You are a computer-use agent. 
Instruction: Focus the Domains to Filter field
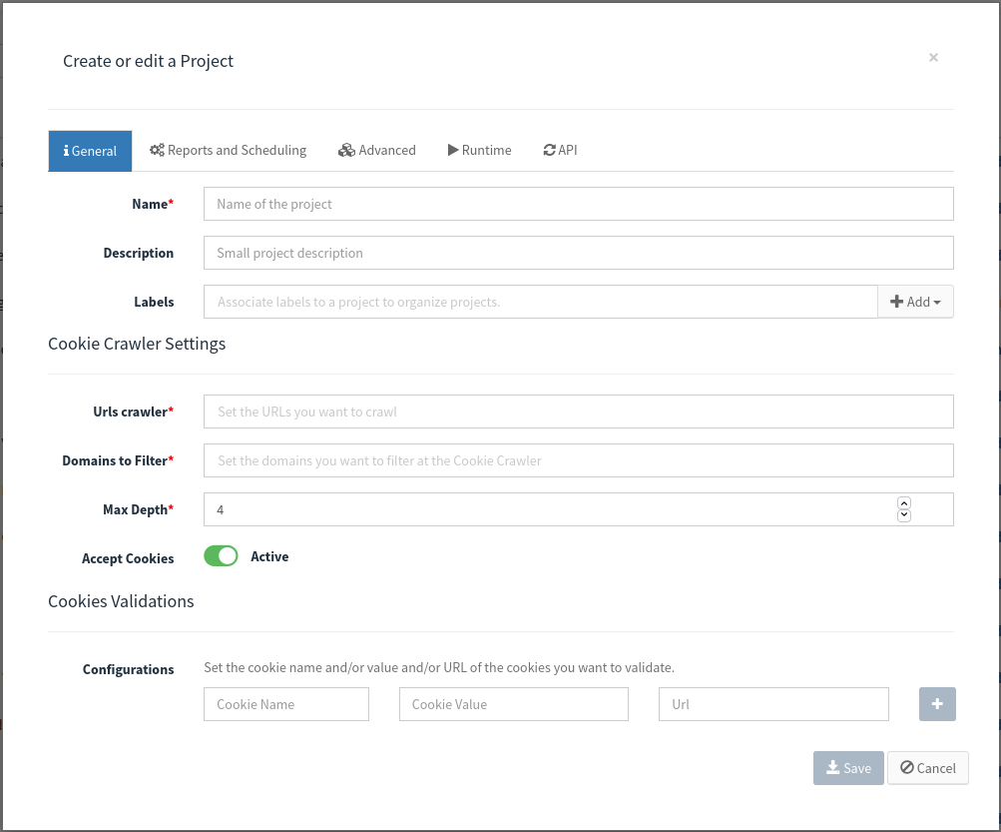pos(579,460)
